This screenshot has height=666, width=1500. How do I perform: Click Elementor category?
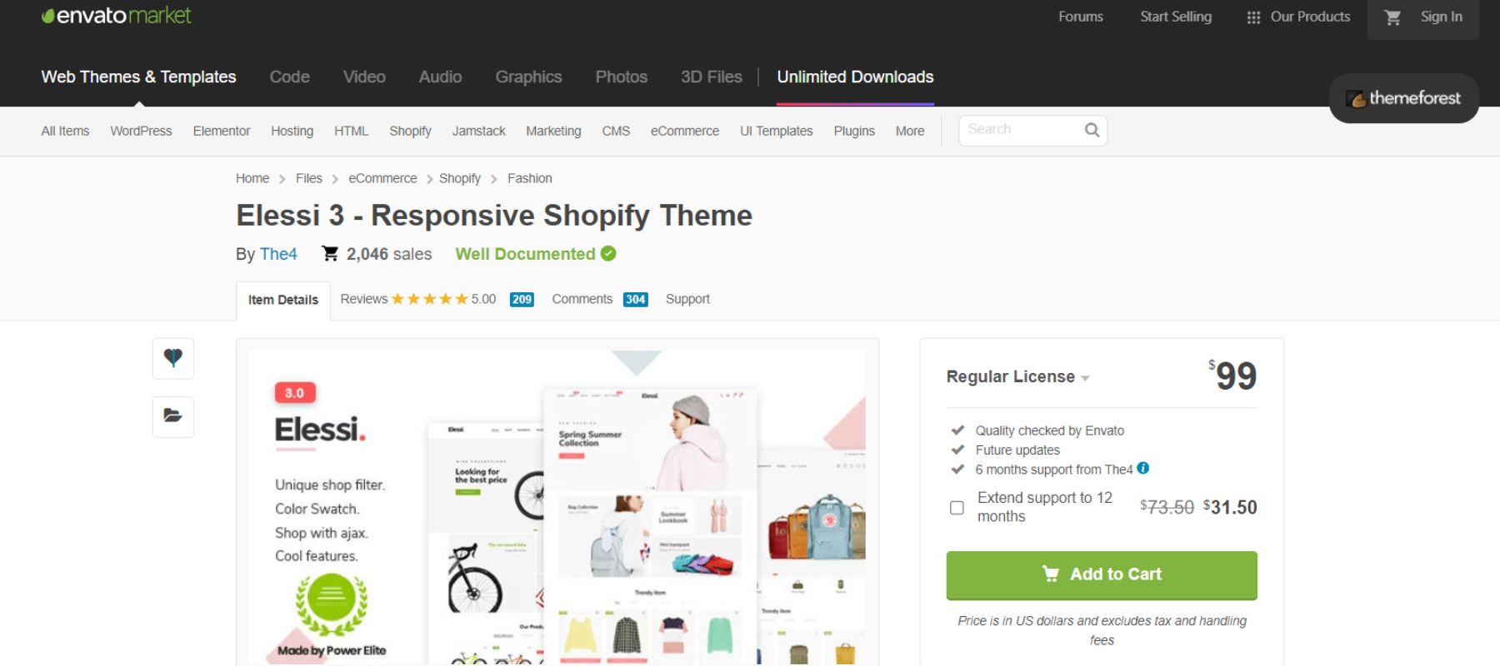pyautogui.click(x=222, y=131)
